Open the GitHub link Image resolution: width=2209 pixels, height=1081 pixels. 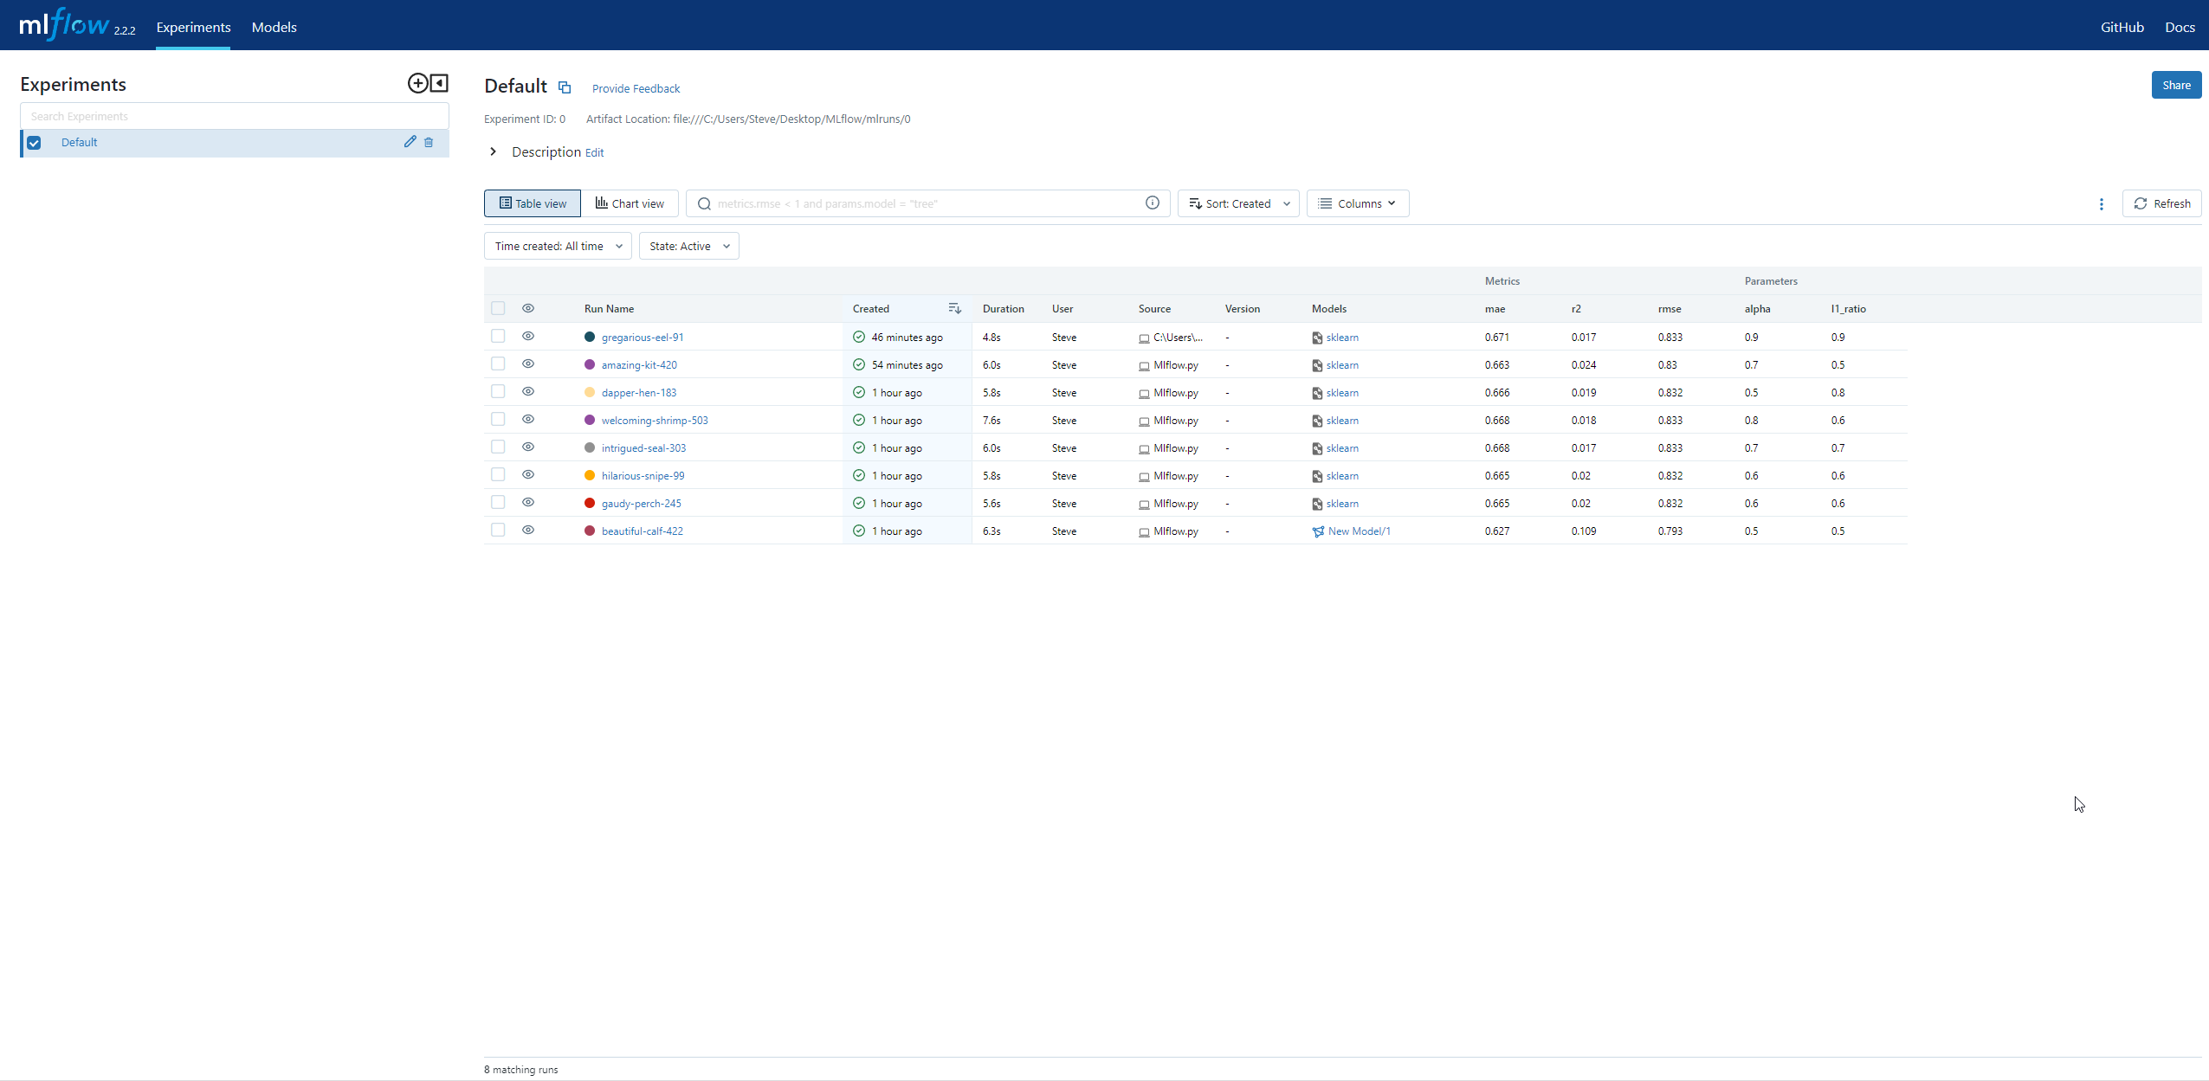2122,27
